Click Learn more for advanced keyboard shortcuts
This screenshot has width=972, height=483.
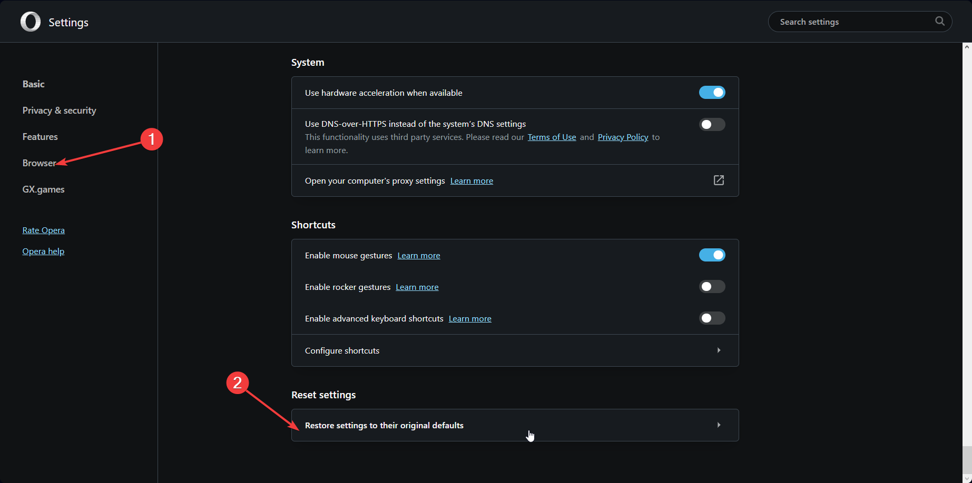(x=470, y=319)
